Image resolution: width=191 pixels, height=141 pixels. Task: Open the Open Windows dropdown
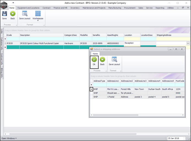(9, 138)
